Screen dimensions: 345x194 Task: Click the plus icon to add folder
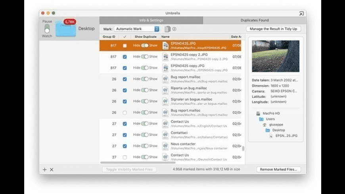point(44,169)
